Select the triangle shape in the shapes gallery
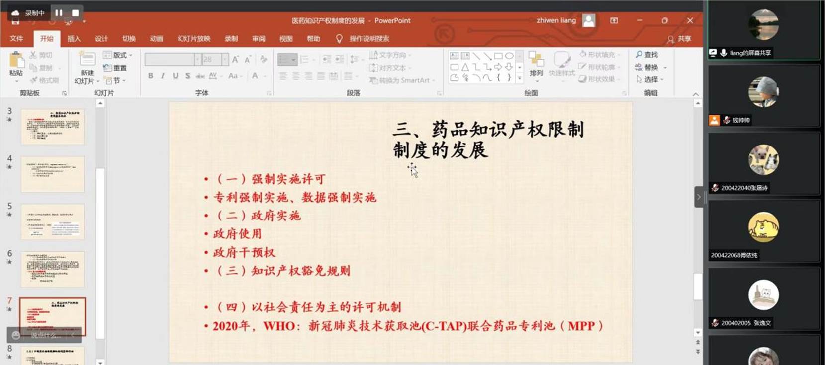 click(465, 67)
